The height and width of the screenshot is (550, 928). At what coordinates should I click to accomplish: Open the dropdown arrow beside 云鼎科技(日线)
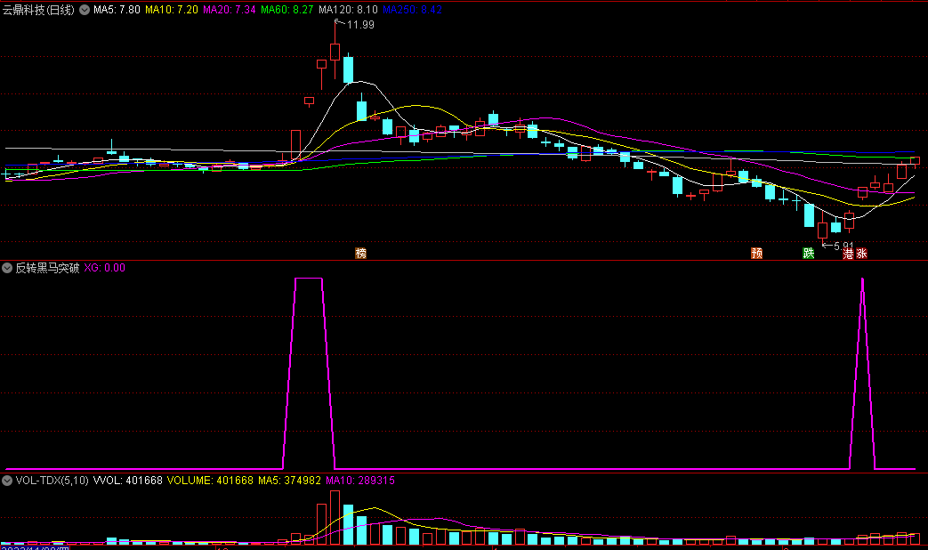(x=85, y=10)
